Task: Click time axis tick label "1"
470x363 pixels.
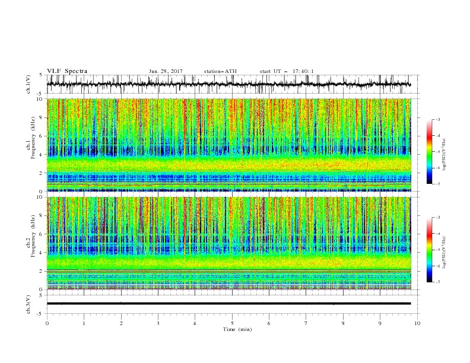Action: (84, 323)
